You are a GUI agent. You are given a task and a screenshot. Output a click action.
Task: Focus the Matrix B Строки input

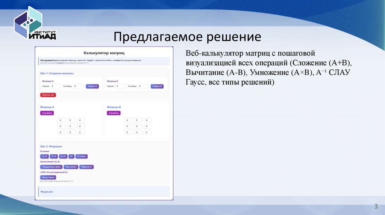[x=121, y=86]
